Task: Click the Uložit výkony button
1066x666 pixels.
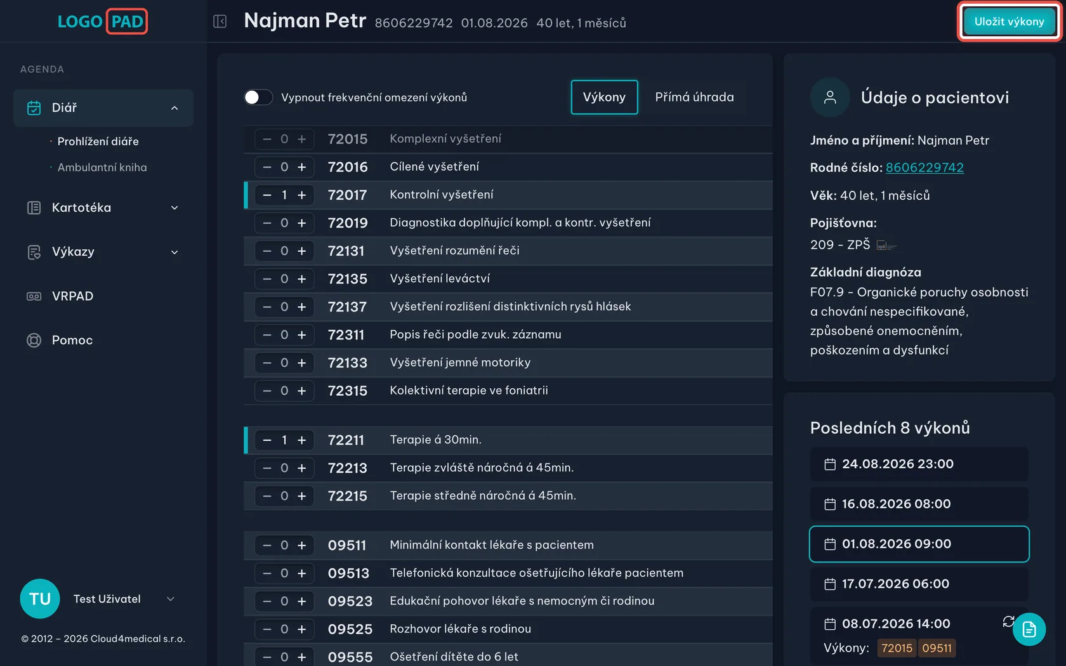Action: tap(1009, 22)
